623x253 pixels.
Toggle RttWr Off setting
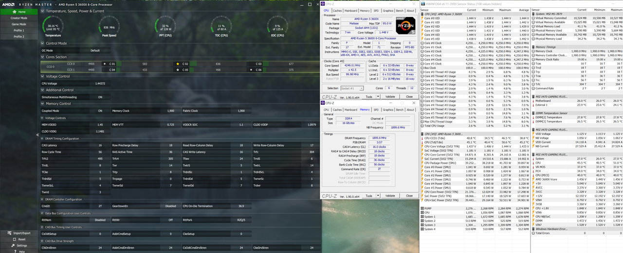(x=170, y=219)
